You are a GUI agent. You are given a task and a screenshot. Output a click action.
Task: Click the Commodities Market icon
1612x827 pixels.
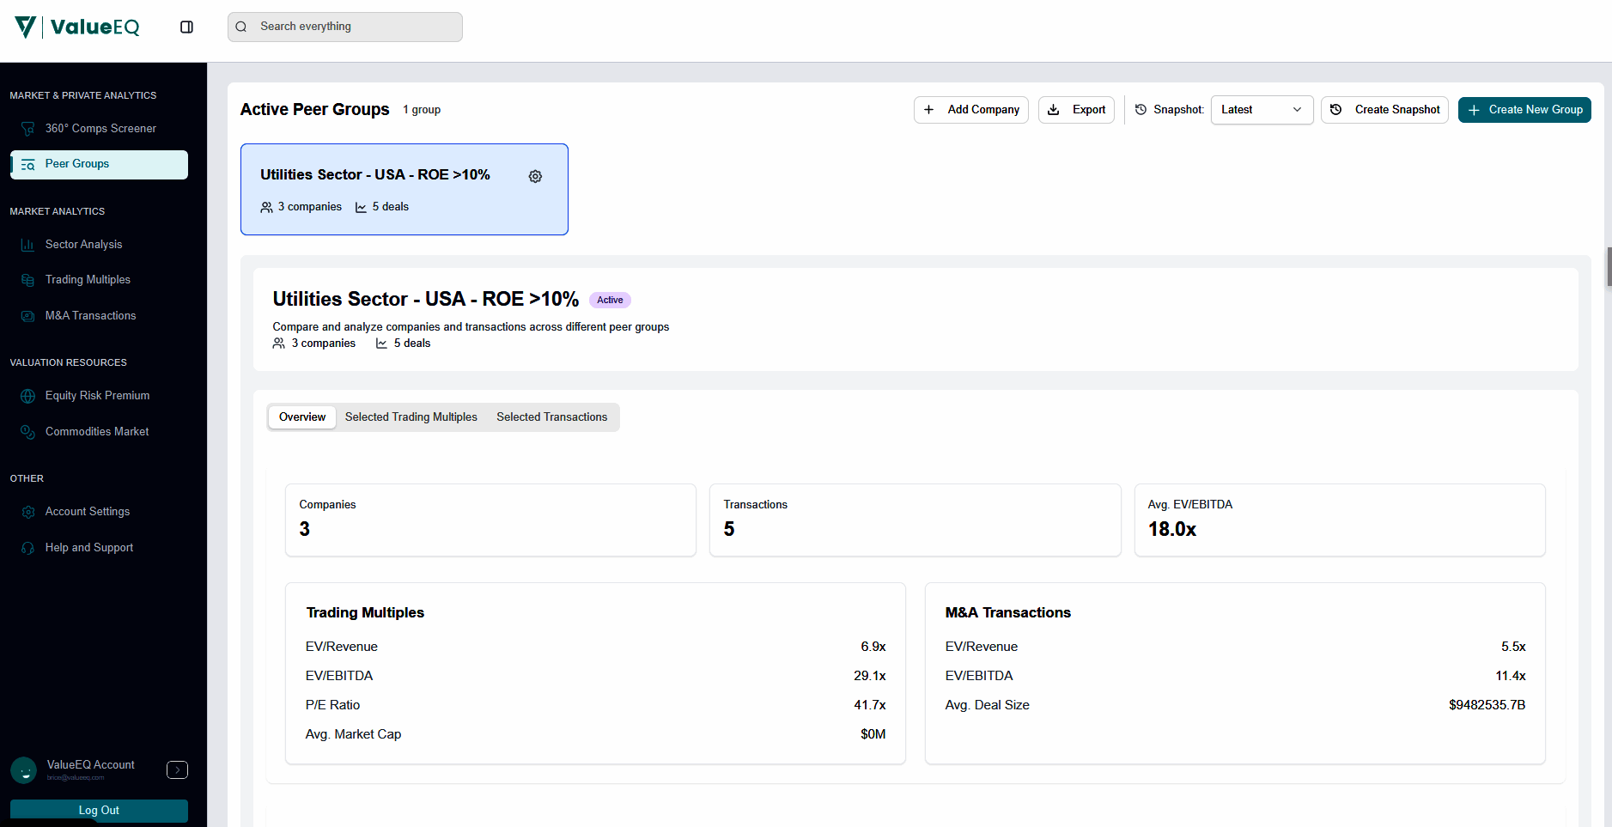27,432
